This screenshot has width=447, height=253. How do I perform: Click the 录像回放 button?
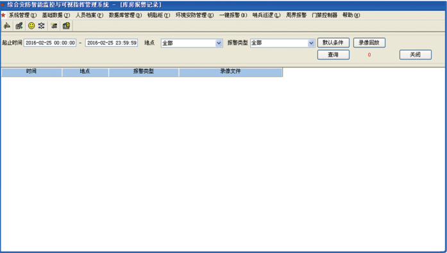click(x=369, y=43)
